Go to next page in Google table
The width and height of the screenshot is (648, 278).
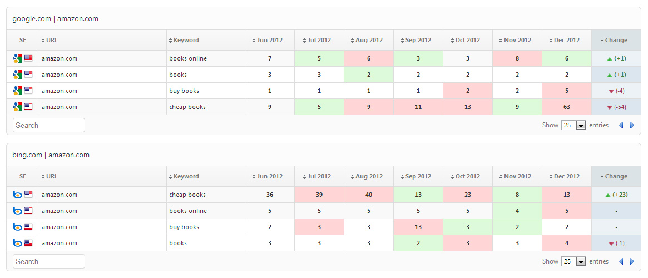tap(632, 126)
